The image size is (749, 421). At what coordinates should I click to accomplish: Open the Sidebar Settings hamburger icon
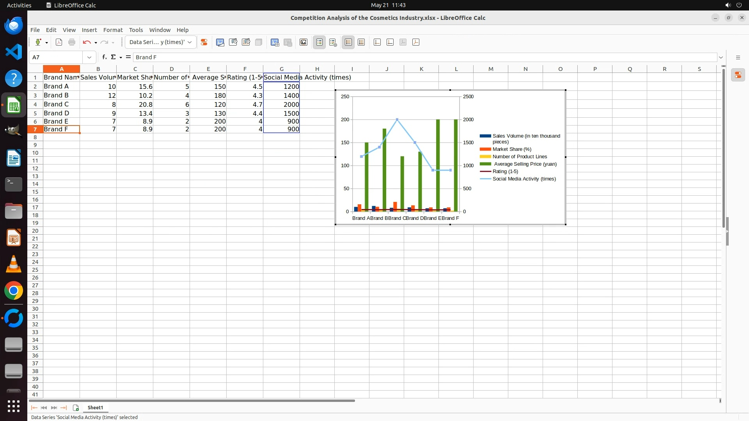(x=738, y=57)
